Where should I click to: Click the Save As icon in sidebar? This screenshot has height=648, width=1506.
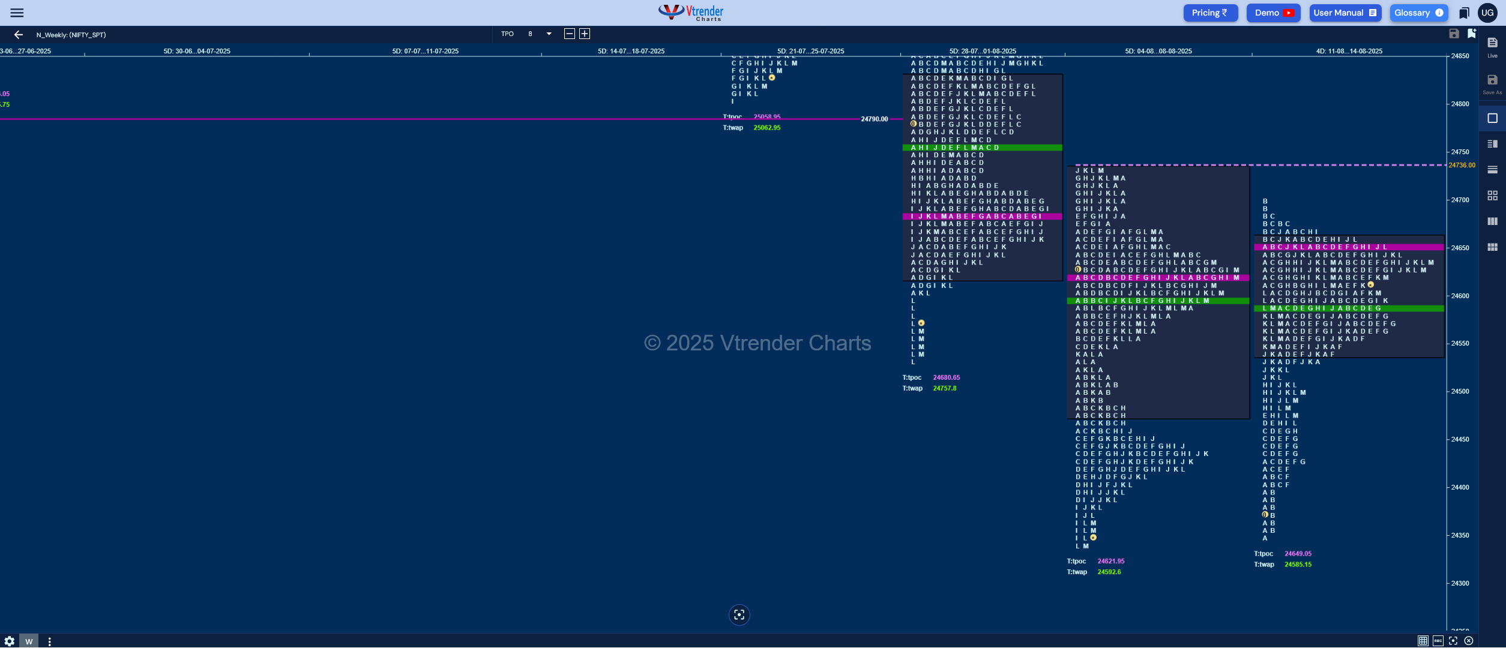(x=1492, y=84)
